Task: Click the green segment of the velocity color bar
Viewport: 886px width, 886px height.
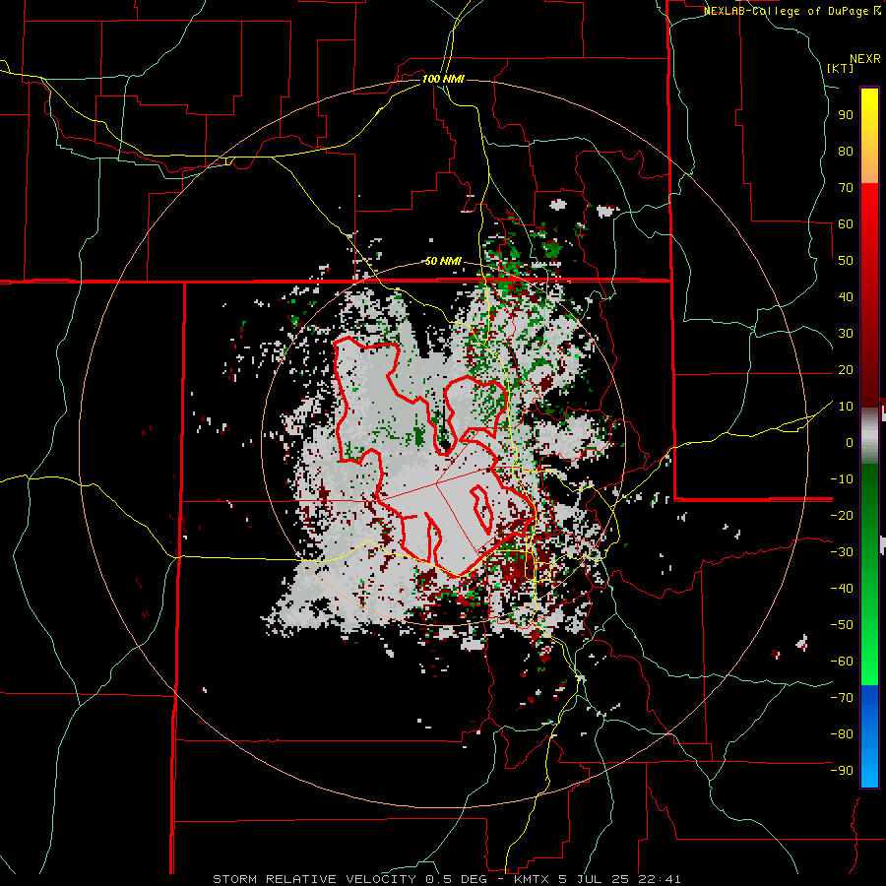Action: [x=869, y=574]
